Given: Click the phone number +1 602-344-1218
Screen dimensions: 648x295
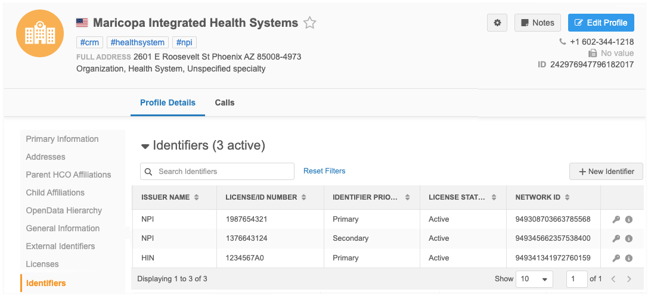Looking at the screenshot, I should pyautogui.click(x=602, y=42).
